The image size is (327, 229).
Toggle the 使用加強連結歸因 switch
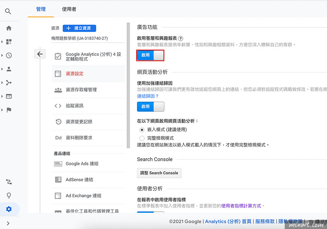click(150, 107)
